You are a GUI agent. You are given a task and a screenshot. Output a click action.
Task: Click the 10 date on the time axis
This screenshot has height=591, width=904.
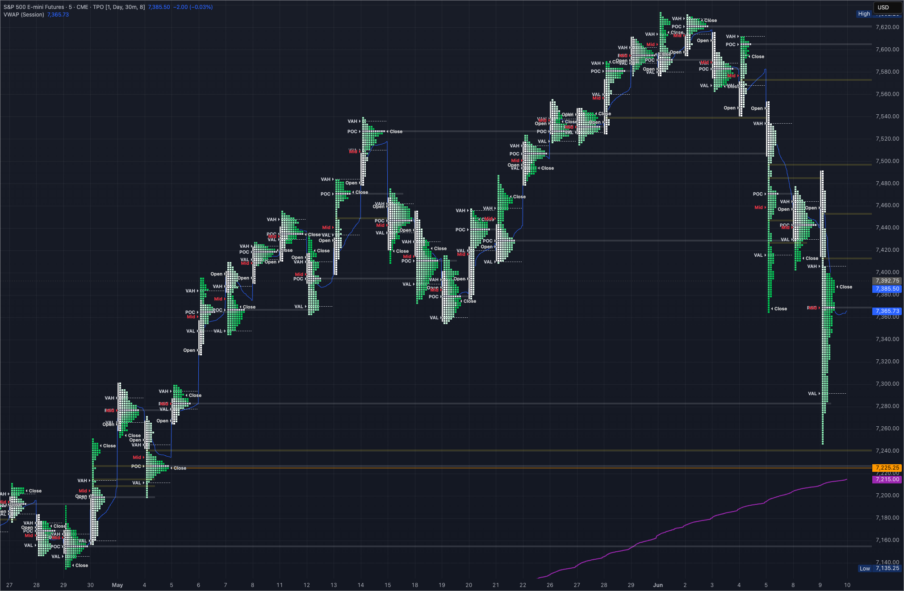coord(847,585)
